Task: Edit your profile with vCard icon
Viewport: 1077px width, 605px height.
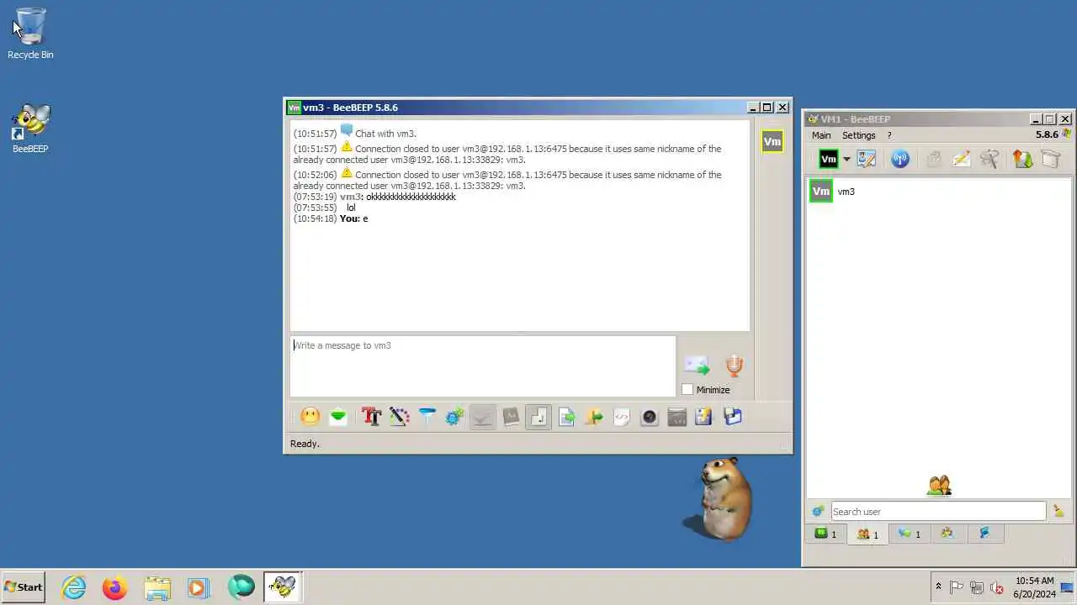Action: pos(867,159)
